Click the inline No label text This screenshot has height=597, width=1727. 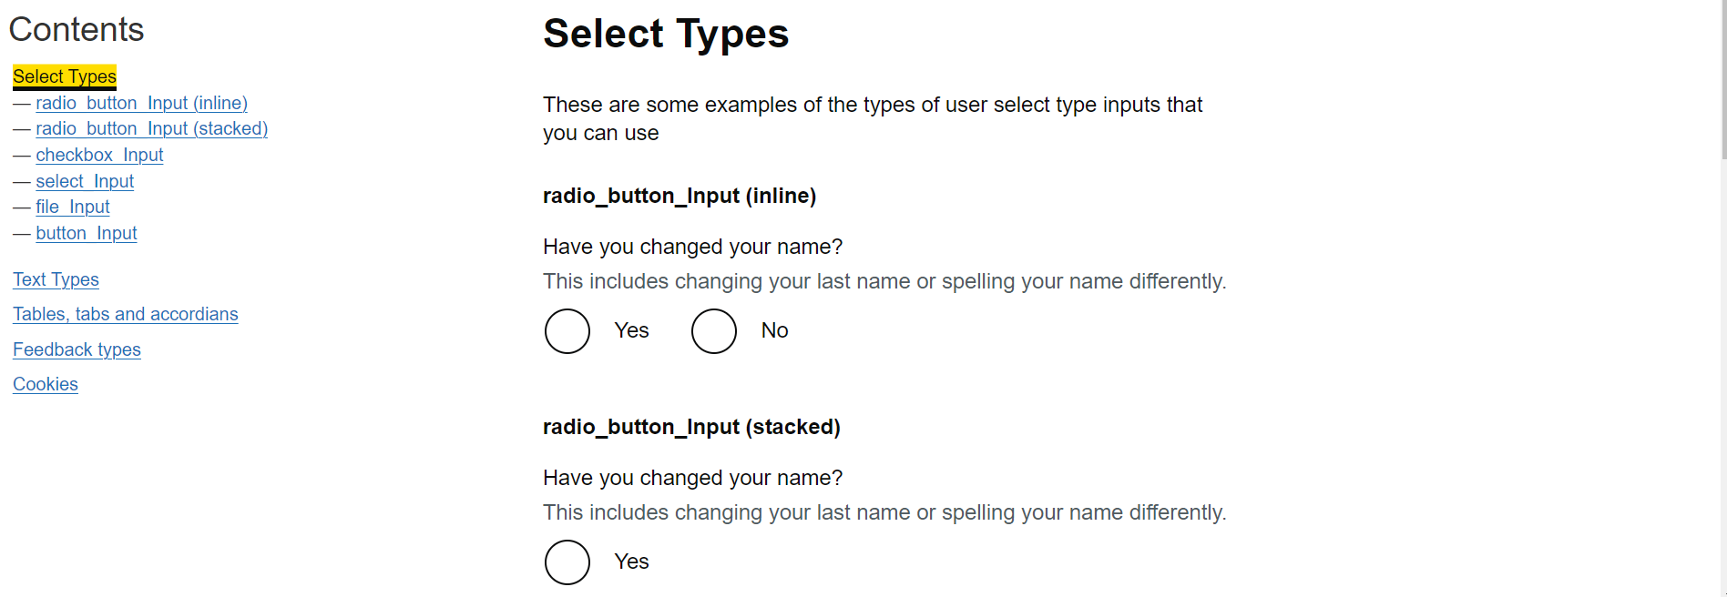774,330
